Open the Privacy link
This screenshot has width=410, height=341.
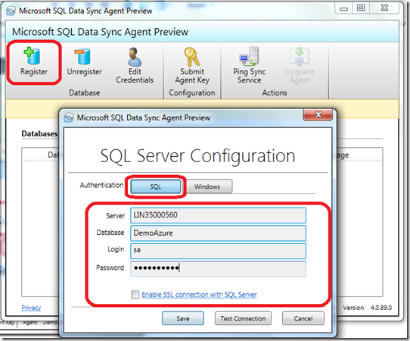click(31, 308)
